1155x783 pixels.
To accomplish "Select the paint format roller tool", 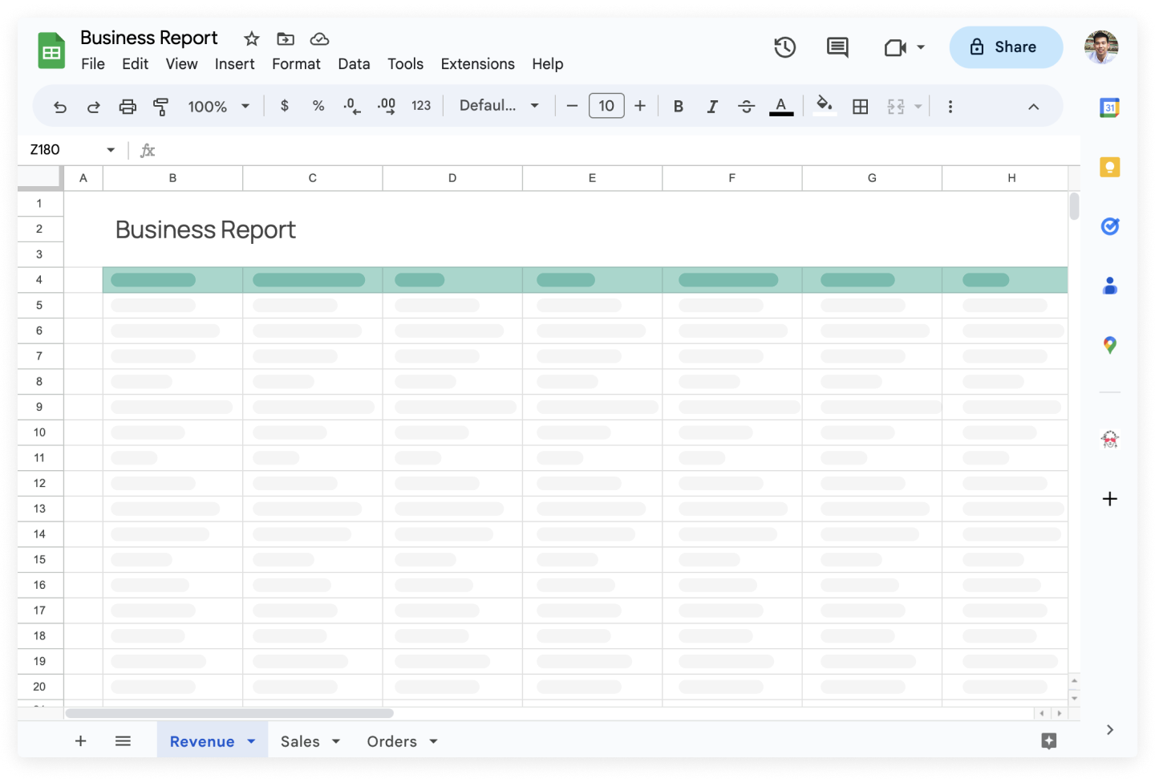I will [x=161, y=107].
